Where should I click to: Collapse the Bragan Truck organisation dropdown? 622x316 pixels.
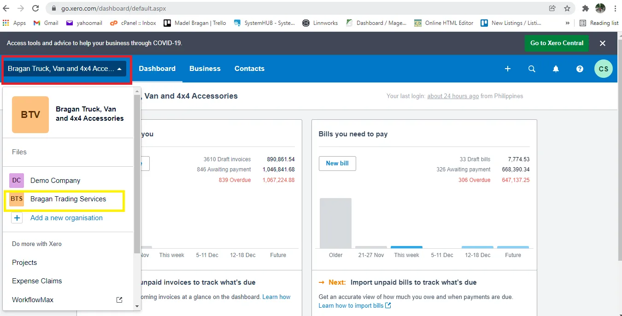(65, 69)
